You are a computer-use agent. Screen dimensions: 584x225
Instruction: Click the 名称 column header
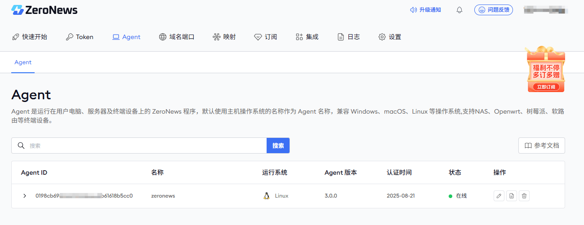tap(157, 172)
